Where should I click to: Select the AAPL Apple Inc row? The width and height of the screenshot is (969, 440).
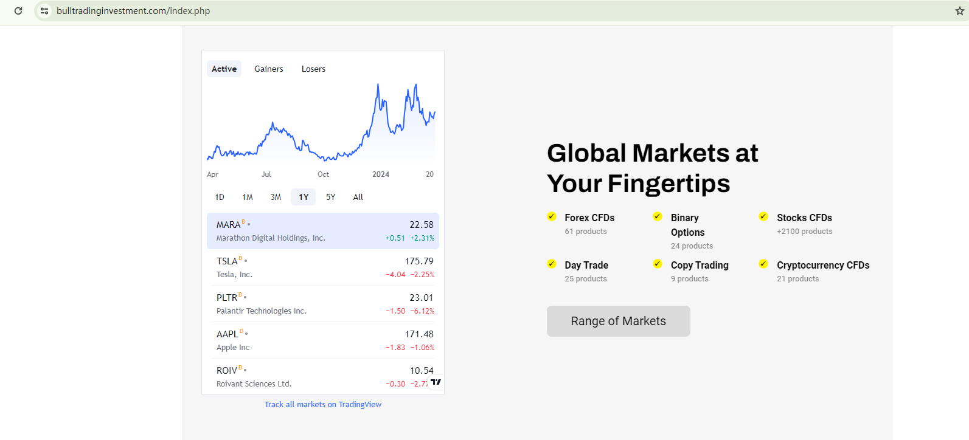click(x=322, y=340)
